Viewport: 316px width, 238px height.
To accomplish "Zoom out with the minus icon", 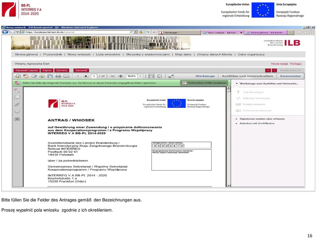I will point(113,76).
